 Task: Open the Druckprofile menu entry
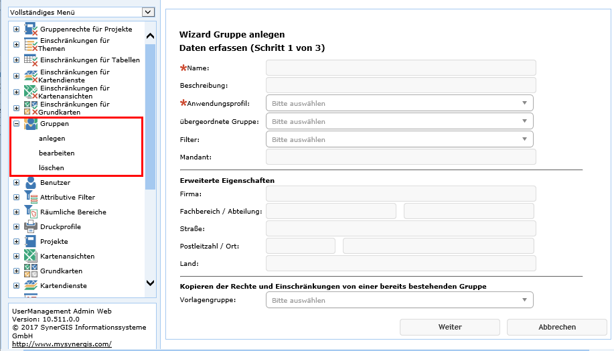pyautogui.click(x=61, y=227)
